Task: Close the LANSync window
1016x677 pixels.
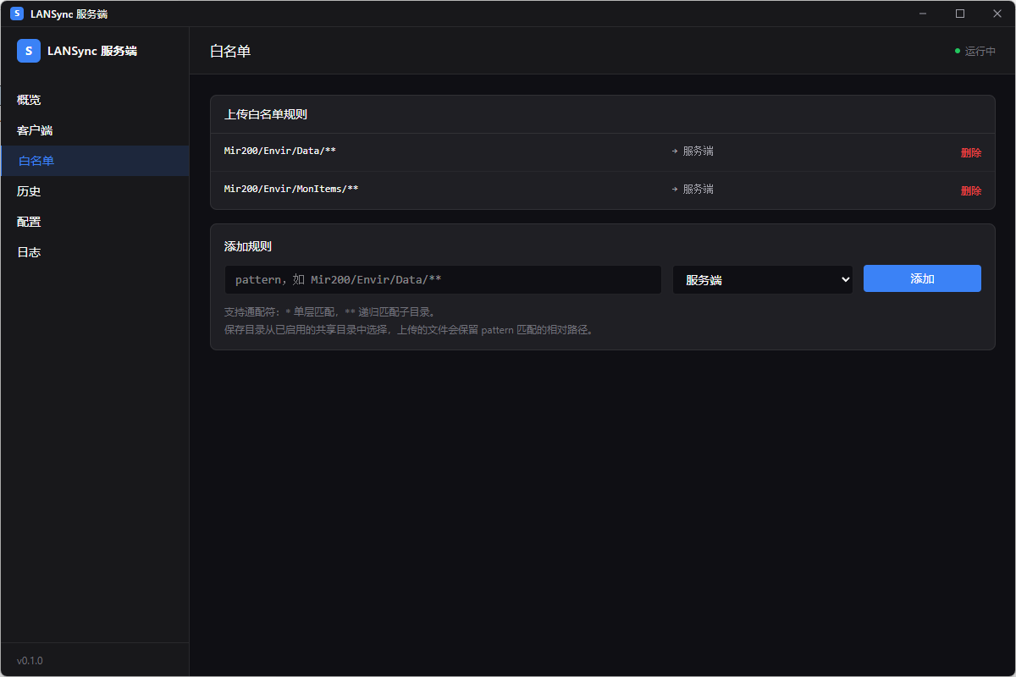Action: 997,14
